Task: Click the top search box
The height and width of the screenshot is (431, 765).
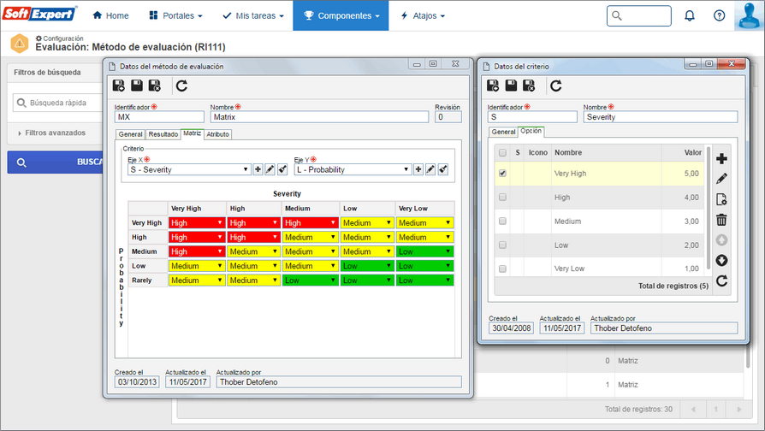Action: click(x=638, y=15)
